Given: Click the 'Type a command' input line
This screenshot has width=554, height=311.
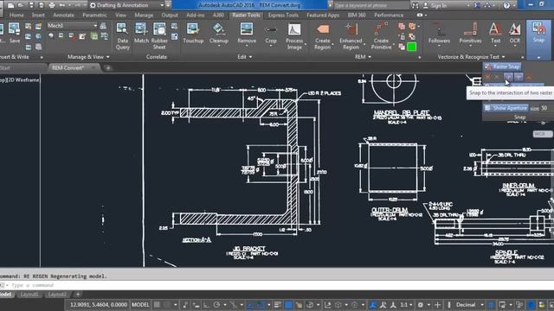Looking at the screenshot, I should click(277, 285).
